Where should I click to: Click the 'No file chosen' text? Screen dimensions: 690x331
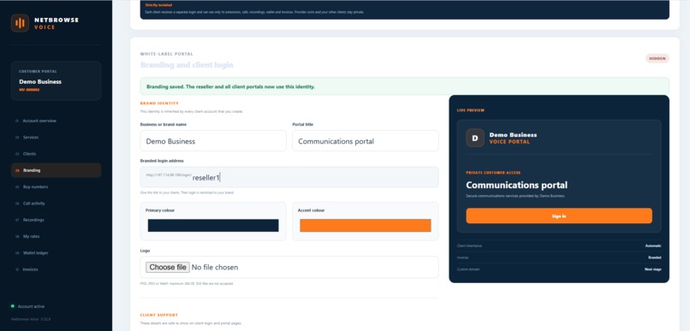pyautogui.click(x=215, y=267)
